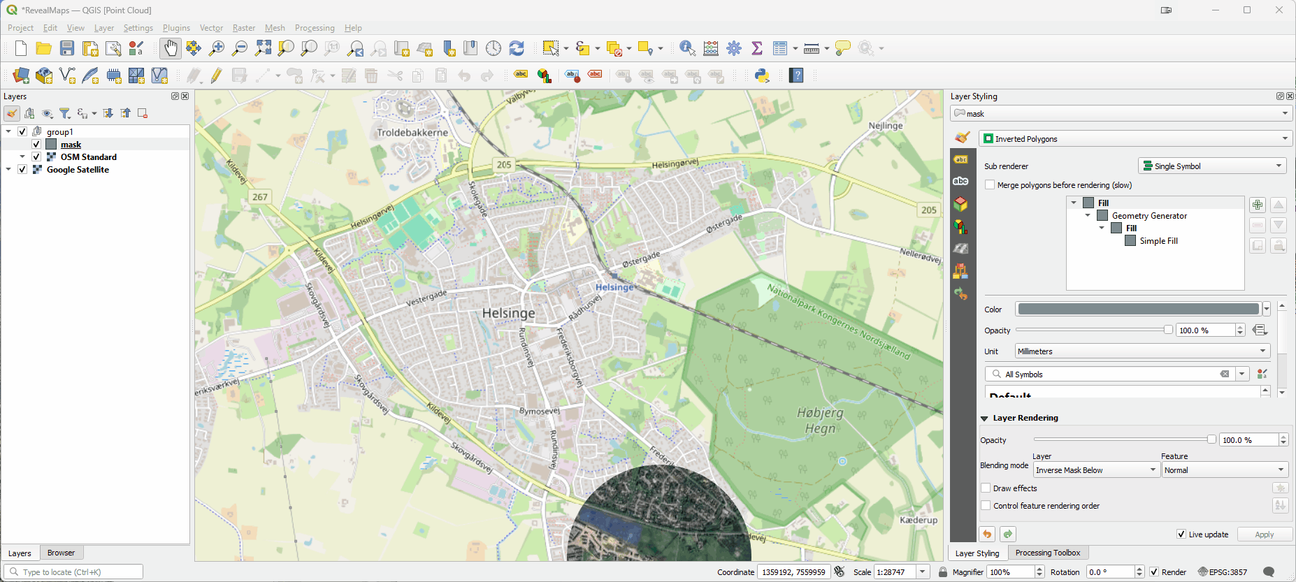1296x582 pixels.
Task: Open the Scale dropdown in status bar
Action: point(923,572)
